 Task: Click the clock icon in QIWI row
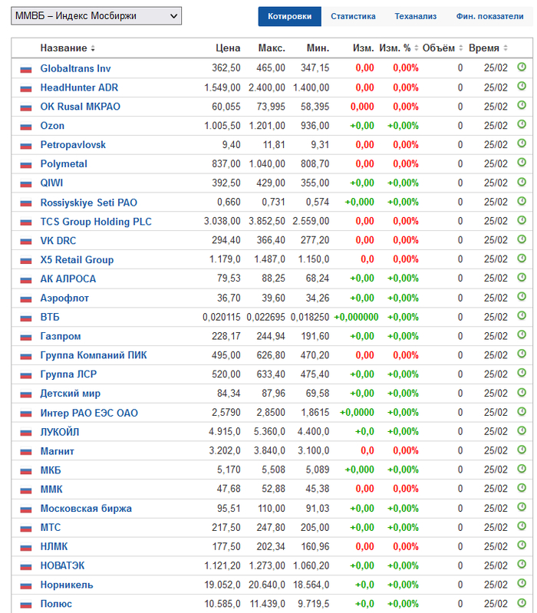point(522,182)
